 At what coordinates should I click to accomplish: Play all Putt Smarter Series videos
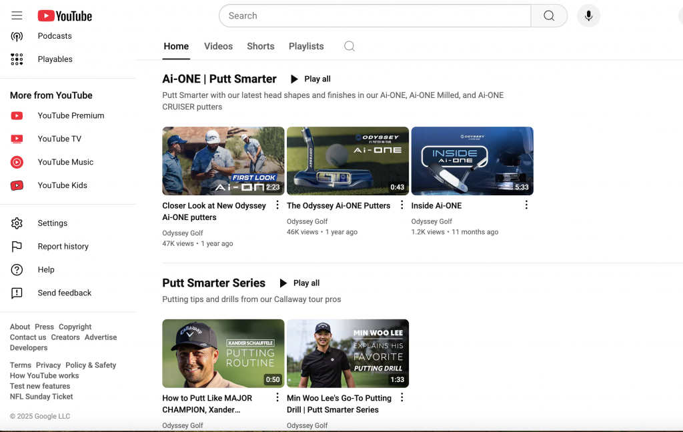[x=299, y=283]
